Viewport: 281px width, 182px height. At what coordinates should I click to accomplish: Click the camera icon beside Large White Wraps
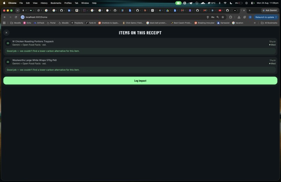coord(8,62)
